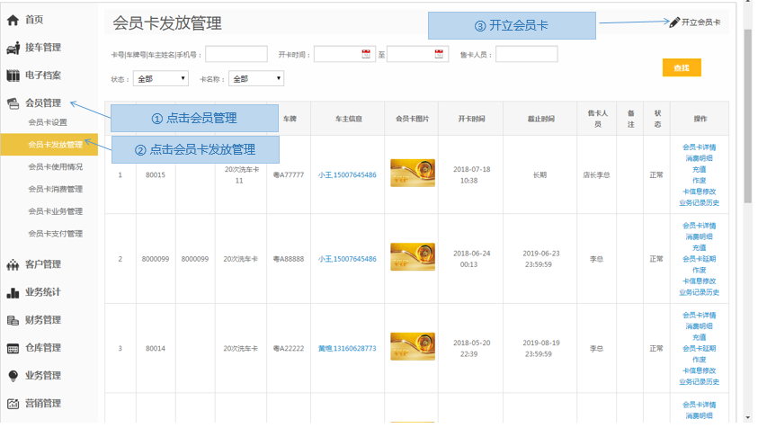Viewport: 758px width, 428px height.
Task: Click the 售卡人员 input field
Action: [x=527, y=55]
